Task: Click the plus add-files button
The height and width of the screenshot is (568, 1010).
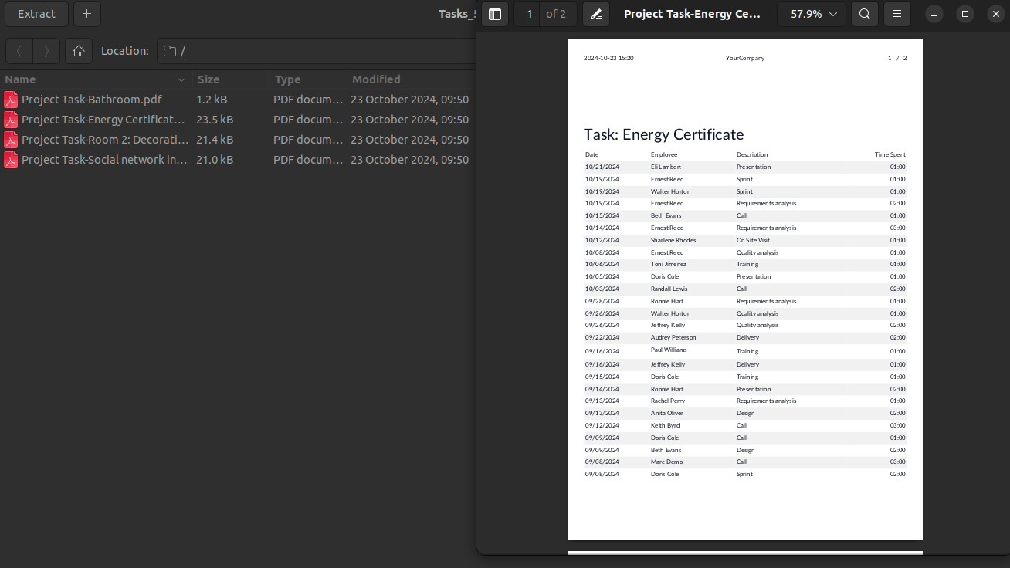Action: click(x=87, y=14)
